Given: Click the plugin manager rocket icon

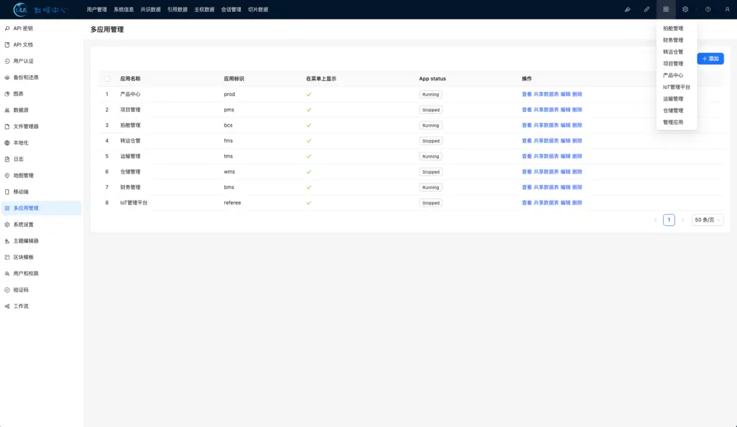Looking at the screenshot, I should click(x=646, y=9).
